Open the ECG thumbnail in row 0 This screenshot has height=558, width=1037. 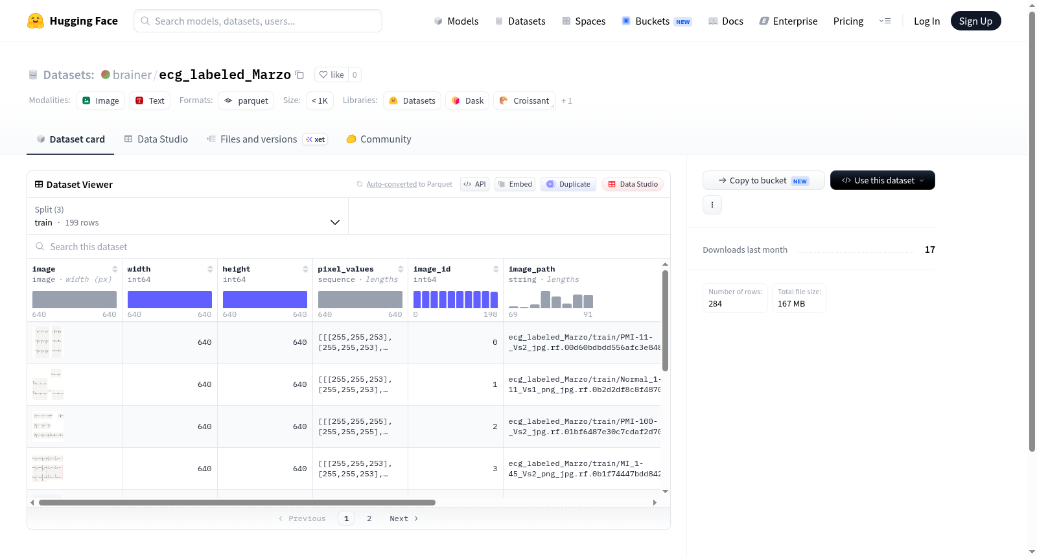point(49,342)
